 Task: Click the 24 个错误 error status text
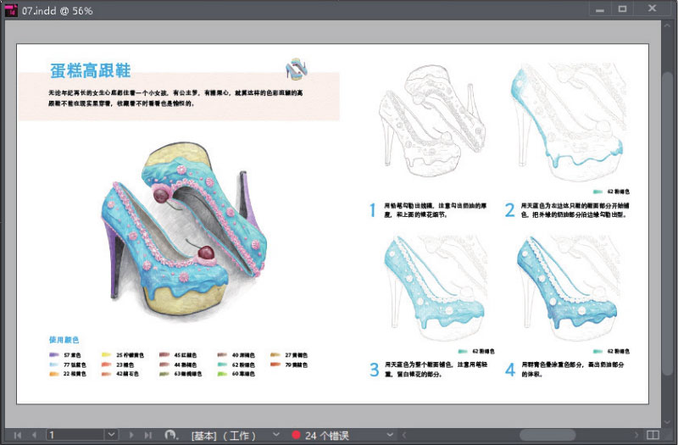point(327,436)
